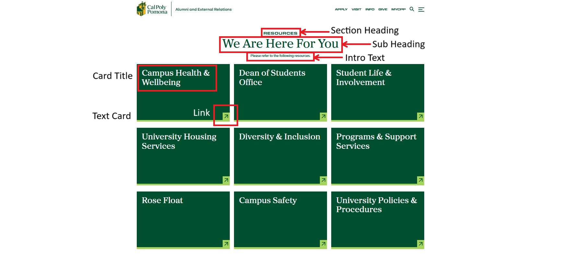Click arrow icon on Programs & Support Services card
This screenshot has width=584, height=262.
(x=420, y=180)
